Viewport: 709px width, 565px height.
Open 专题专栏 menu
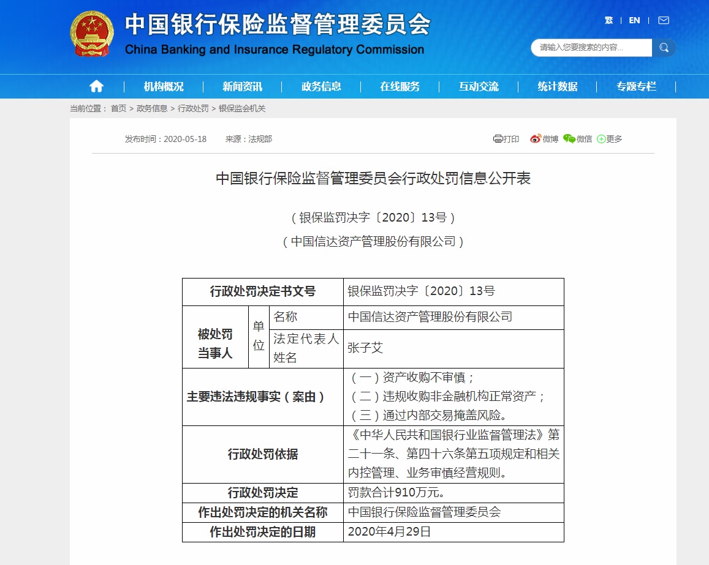point(636,86)
